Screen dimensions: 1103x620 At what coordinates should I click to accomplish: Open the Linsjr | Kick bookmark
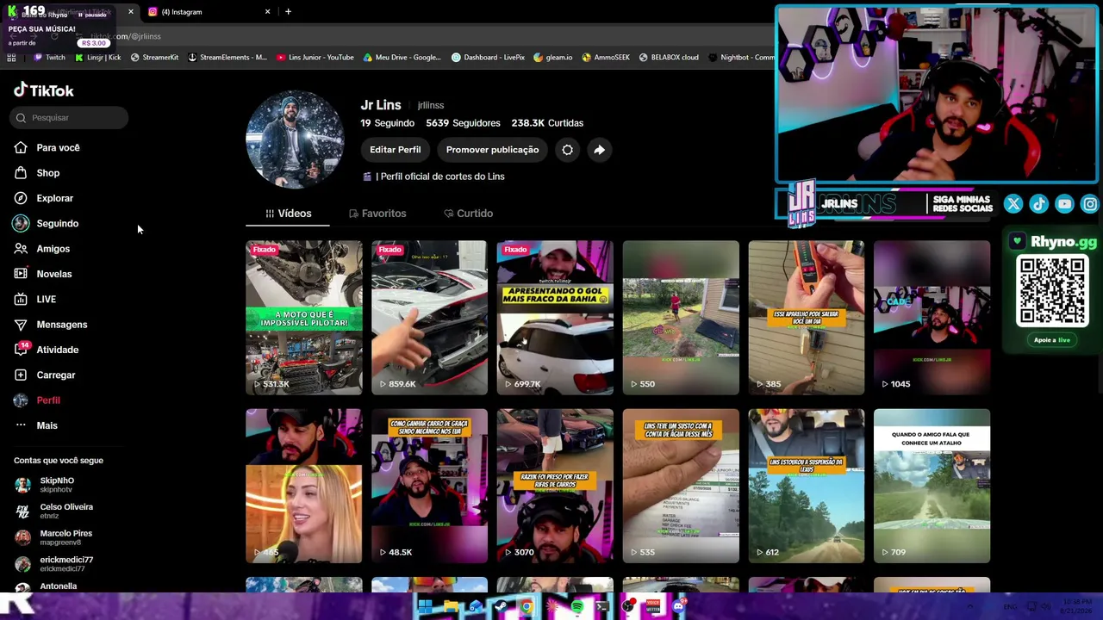coord(98,58)
